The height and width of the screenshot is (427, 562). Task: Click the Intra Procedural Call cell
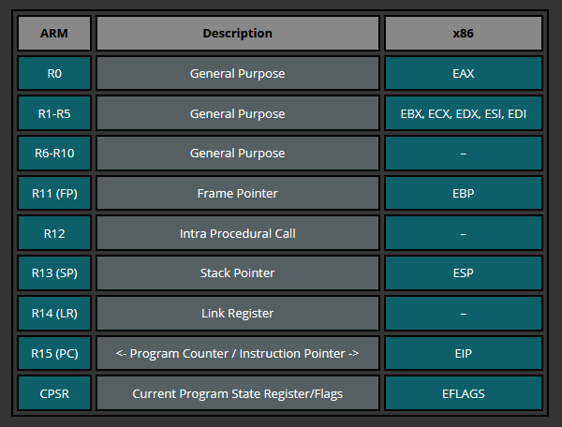coord(237,233)
